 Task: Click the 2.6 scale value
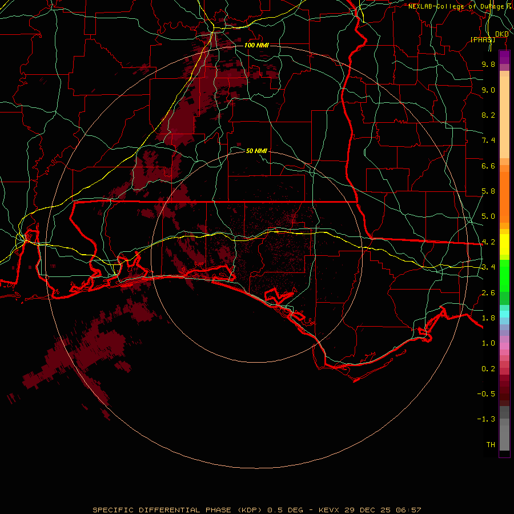[x=488, y=293]
